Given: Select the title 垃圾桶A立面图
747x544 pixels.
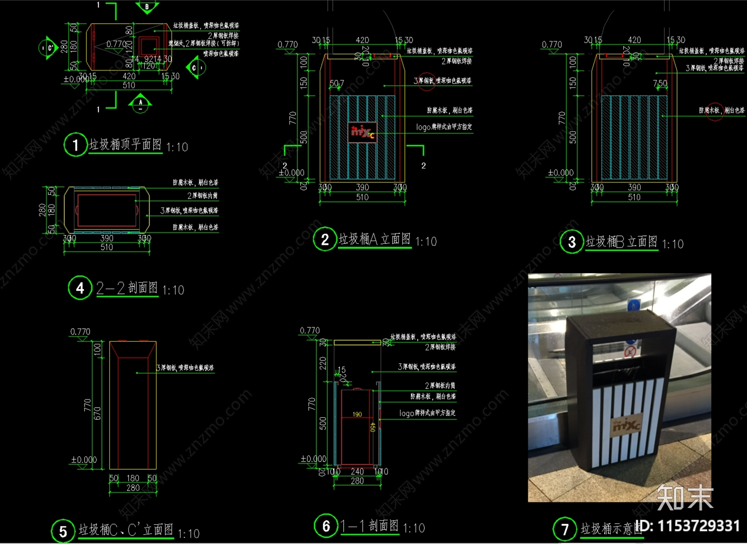Looking at the screenshot, I should tap(374, 239).
